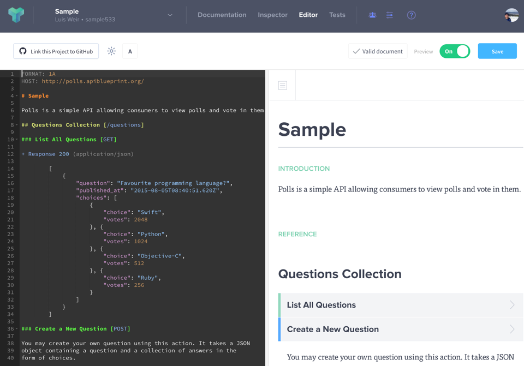Select the Editor tab

[x=308, y=15]
